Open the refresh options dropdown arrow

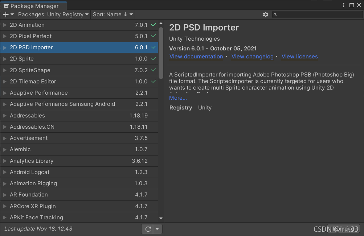click(x=158, y=229)
